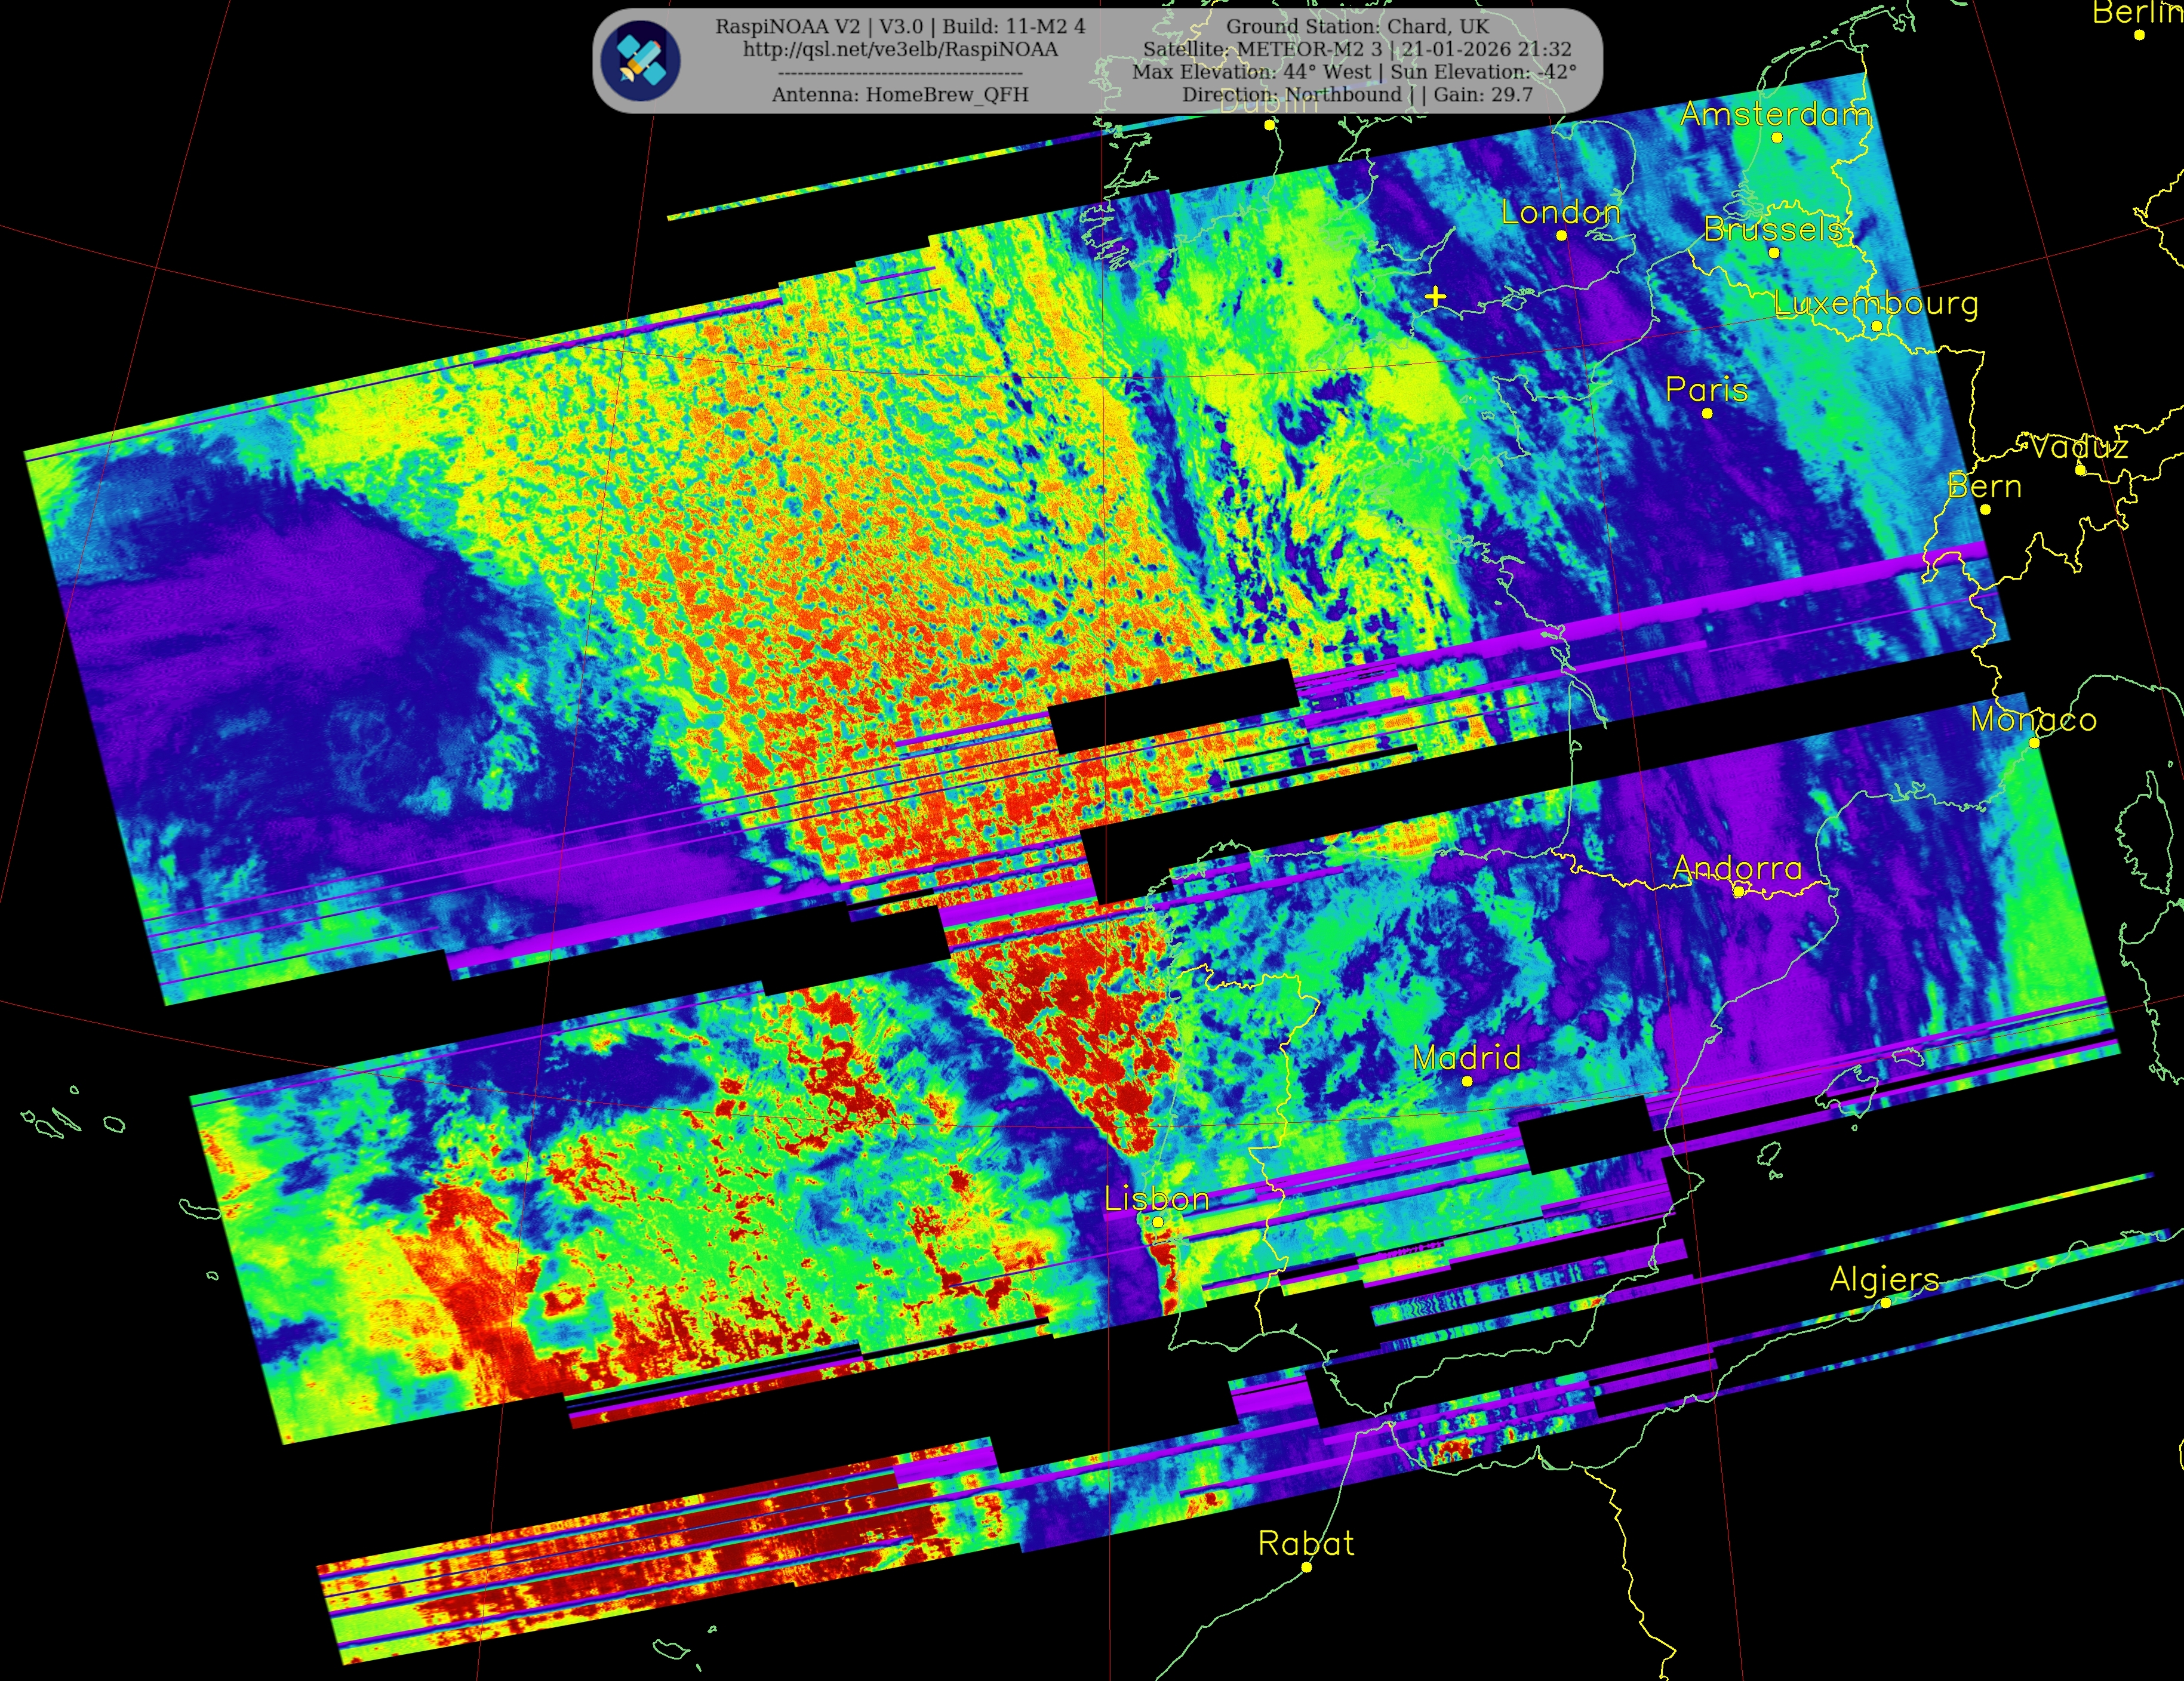
Task: Click the Bern city marker dot
Action: 1985,510
